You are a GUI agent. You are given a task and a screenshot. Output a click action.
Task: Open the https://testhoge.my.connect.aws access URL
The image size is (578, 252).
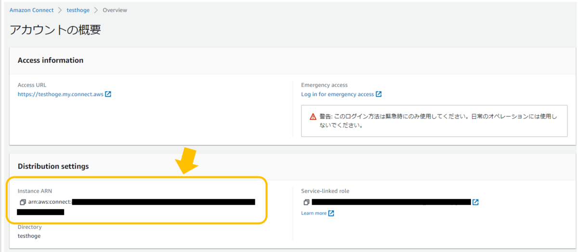(x=60, y=94)
